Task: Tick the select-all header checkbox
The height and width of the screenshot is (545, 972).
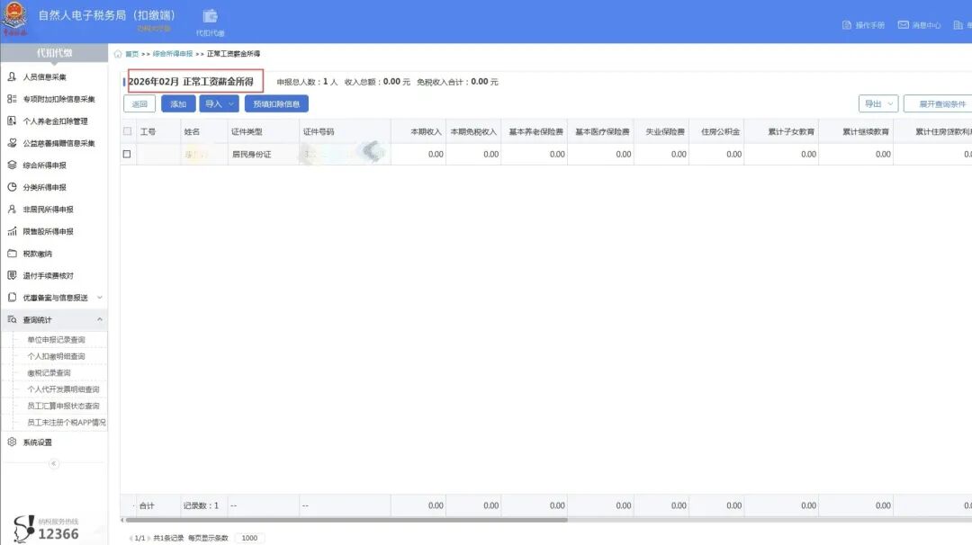Action: tap(127, 131)
